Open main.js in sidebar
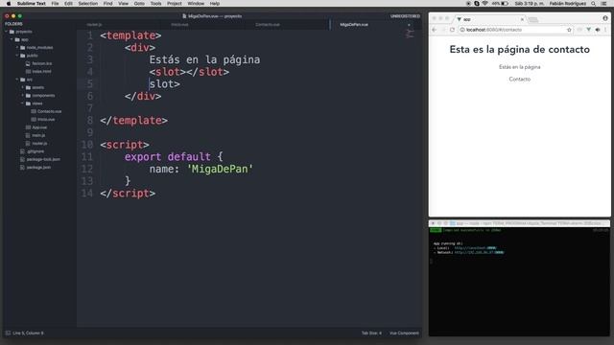The image size is (614, 345). pos(38,135)
